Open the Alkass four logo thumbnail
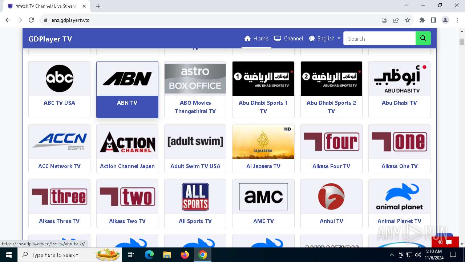 [x=331, y=142]
